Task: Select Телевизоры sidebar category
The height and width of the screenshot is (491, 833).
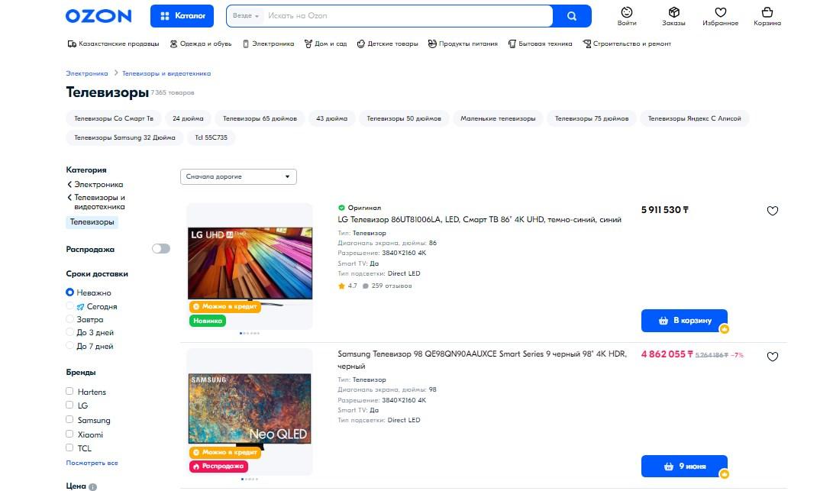Action: coord(92,222)
